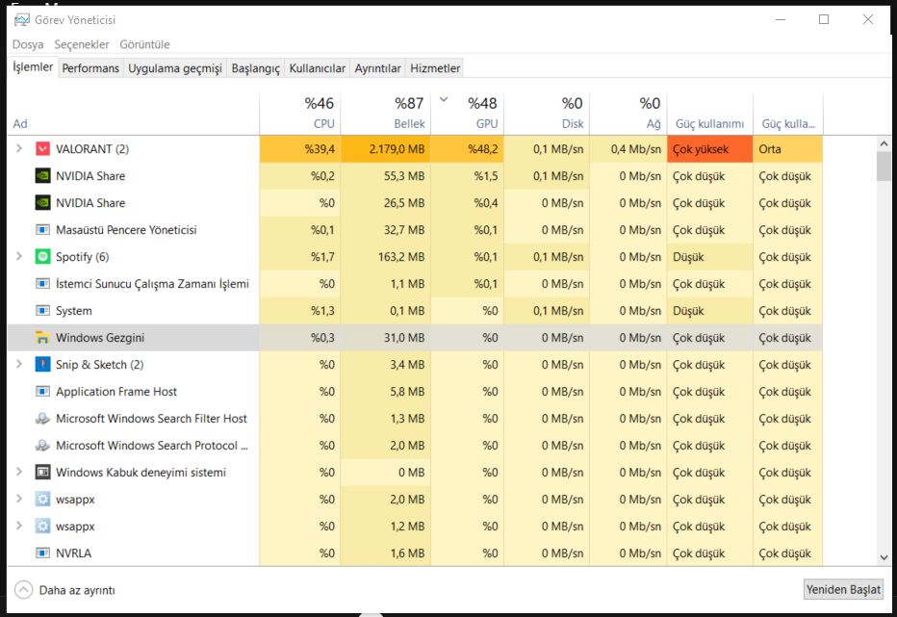Click the scrollbar down arrow

[884, 556]
